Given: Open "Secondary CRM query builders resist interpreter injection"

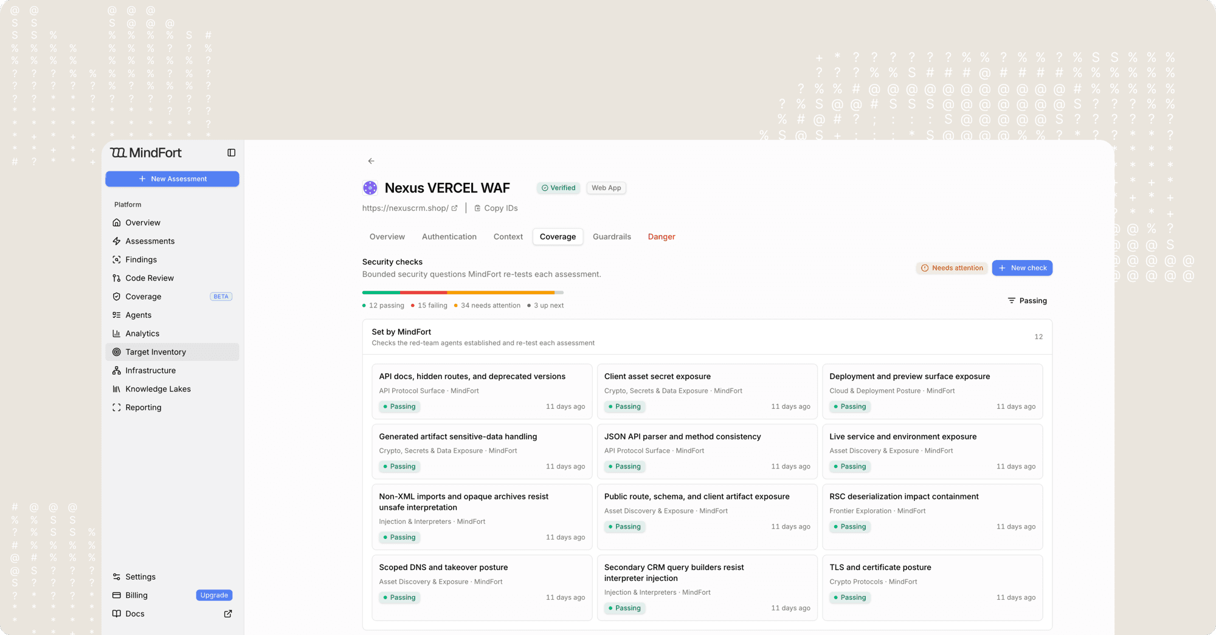Looking at the screenshot, I should point(707,588).
